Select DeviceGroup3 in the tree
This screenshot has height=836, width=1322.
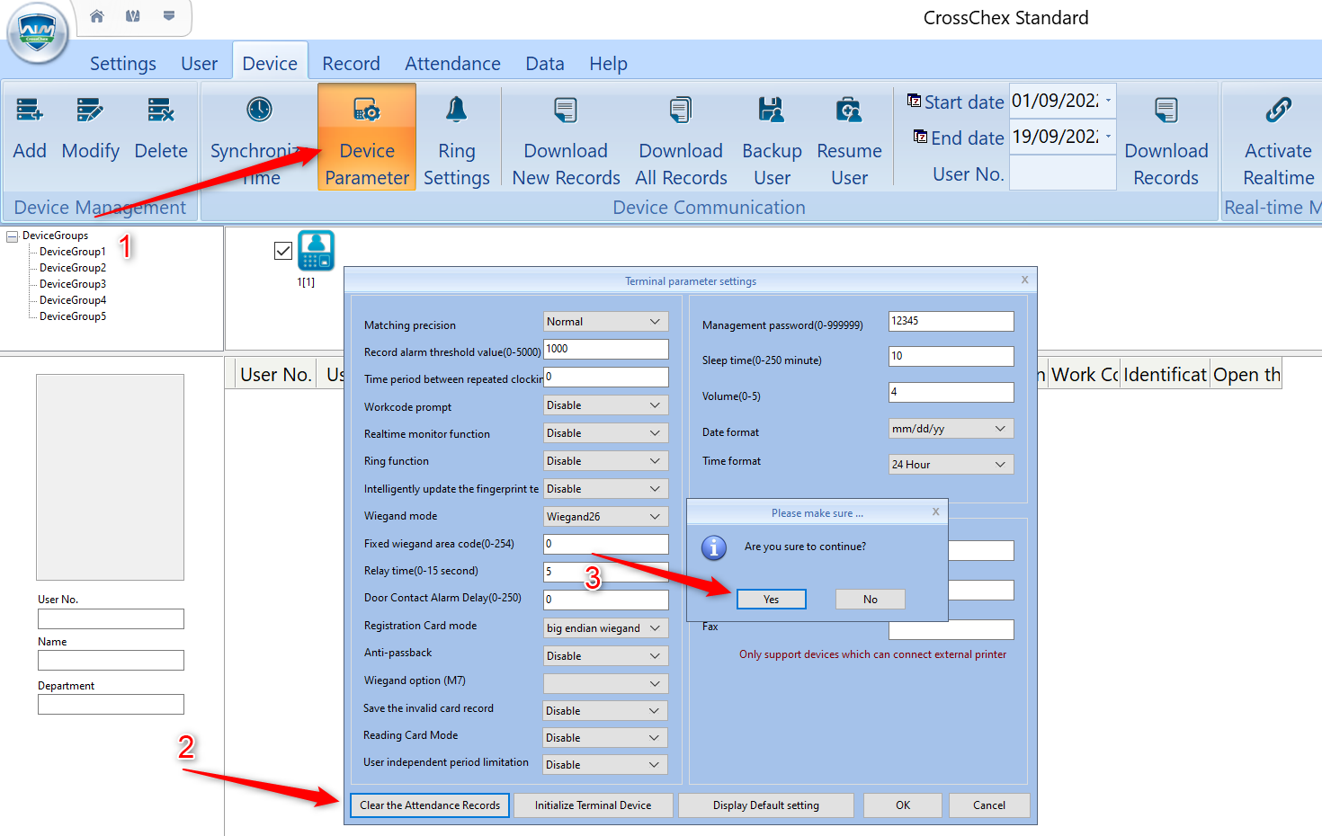click(73, 284)
